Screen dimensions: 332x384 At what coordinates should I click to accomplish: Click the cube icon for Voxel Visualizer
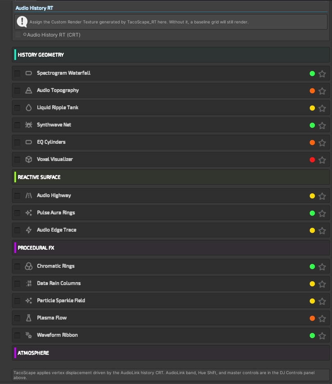click(29, 159)
